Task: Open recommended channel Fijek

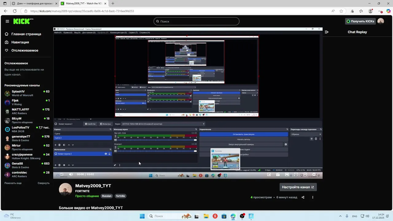Action: tap(27, 102)
